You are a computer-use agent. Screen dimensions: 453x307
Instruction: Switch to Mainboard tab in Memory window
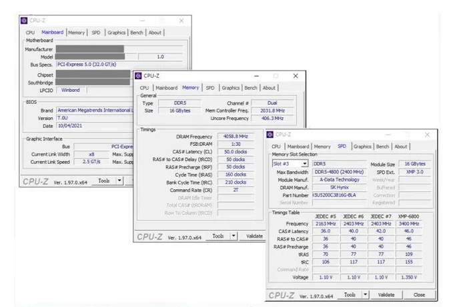pyautogui.click(x=166, y=88)
